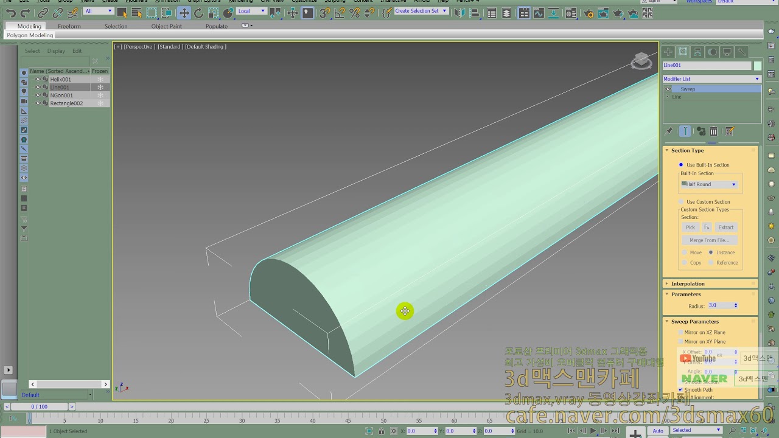The image size is (779, 438).
Task: Switch to the Utilities panel tab
Action: pyautogui.click(x=741, y=52)
